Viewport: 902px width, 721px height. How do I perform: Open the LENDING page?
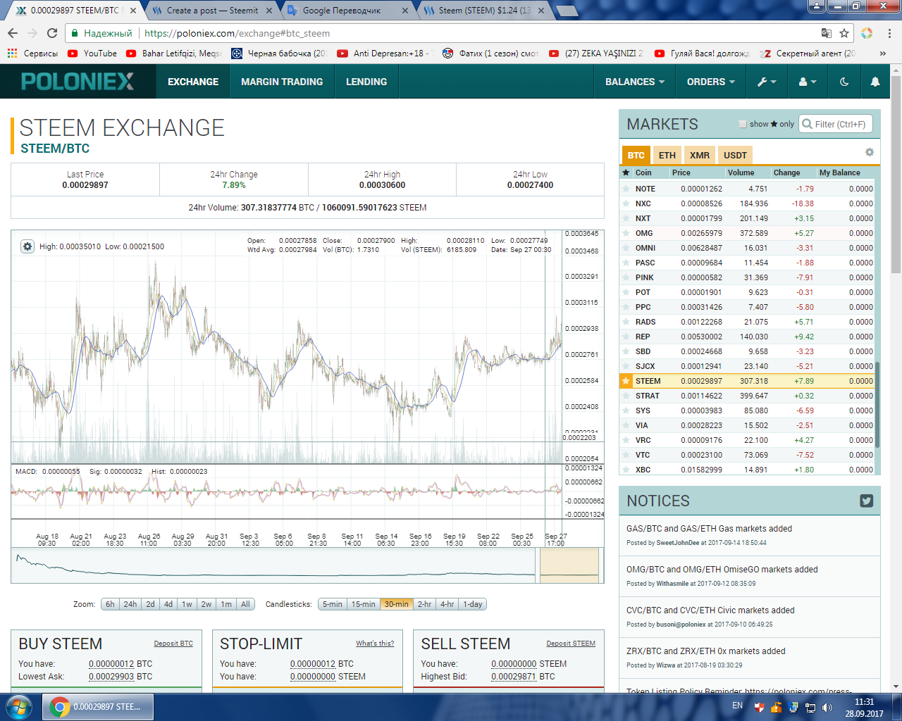pyautogui.click(x=366, y=82)
